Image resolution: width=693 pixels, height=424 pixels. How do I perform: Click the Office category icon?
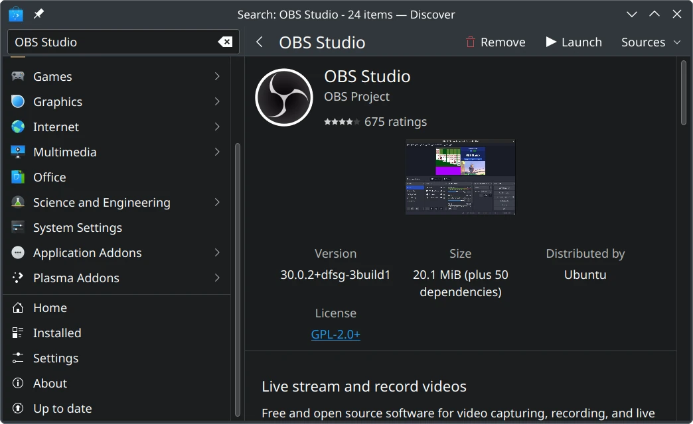(18, 177)
